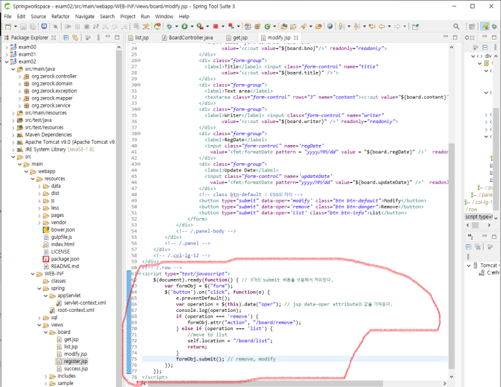Toggle the fold marker at line 34
The height and width of the screenshot is (387, 501).
pos(139,109)
